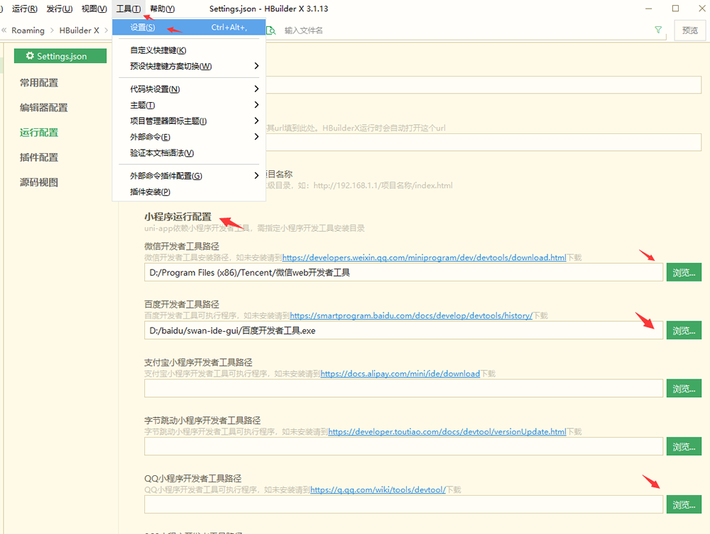
Task: Expand the 外部命令 submenu
Action: [x=150, y=137]
